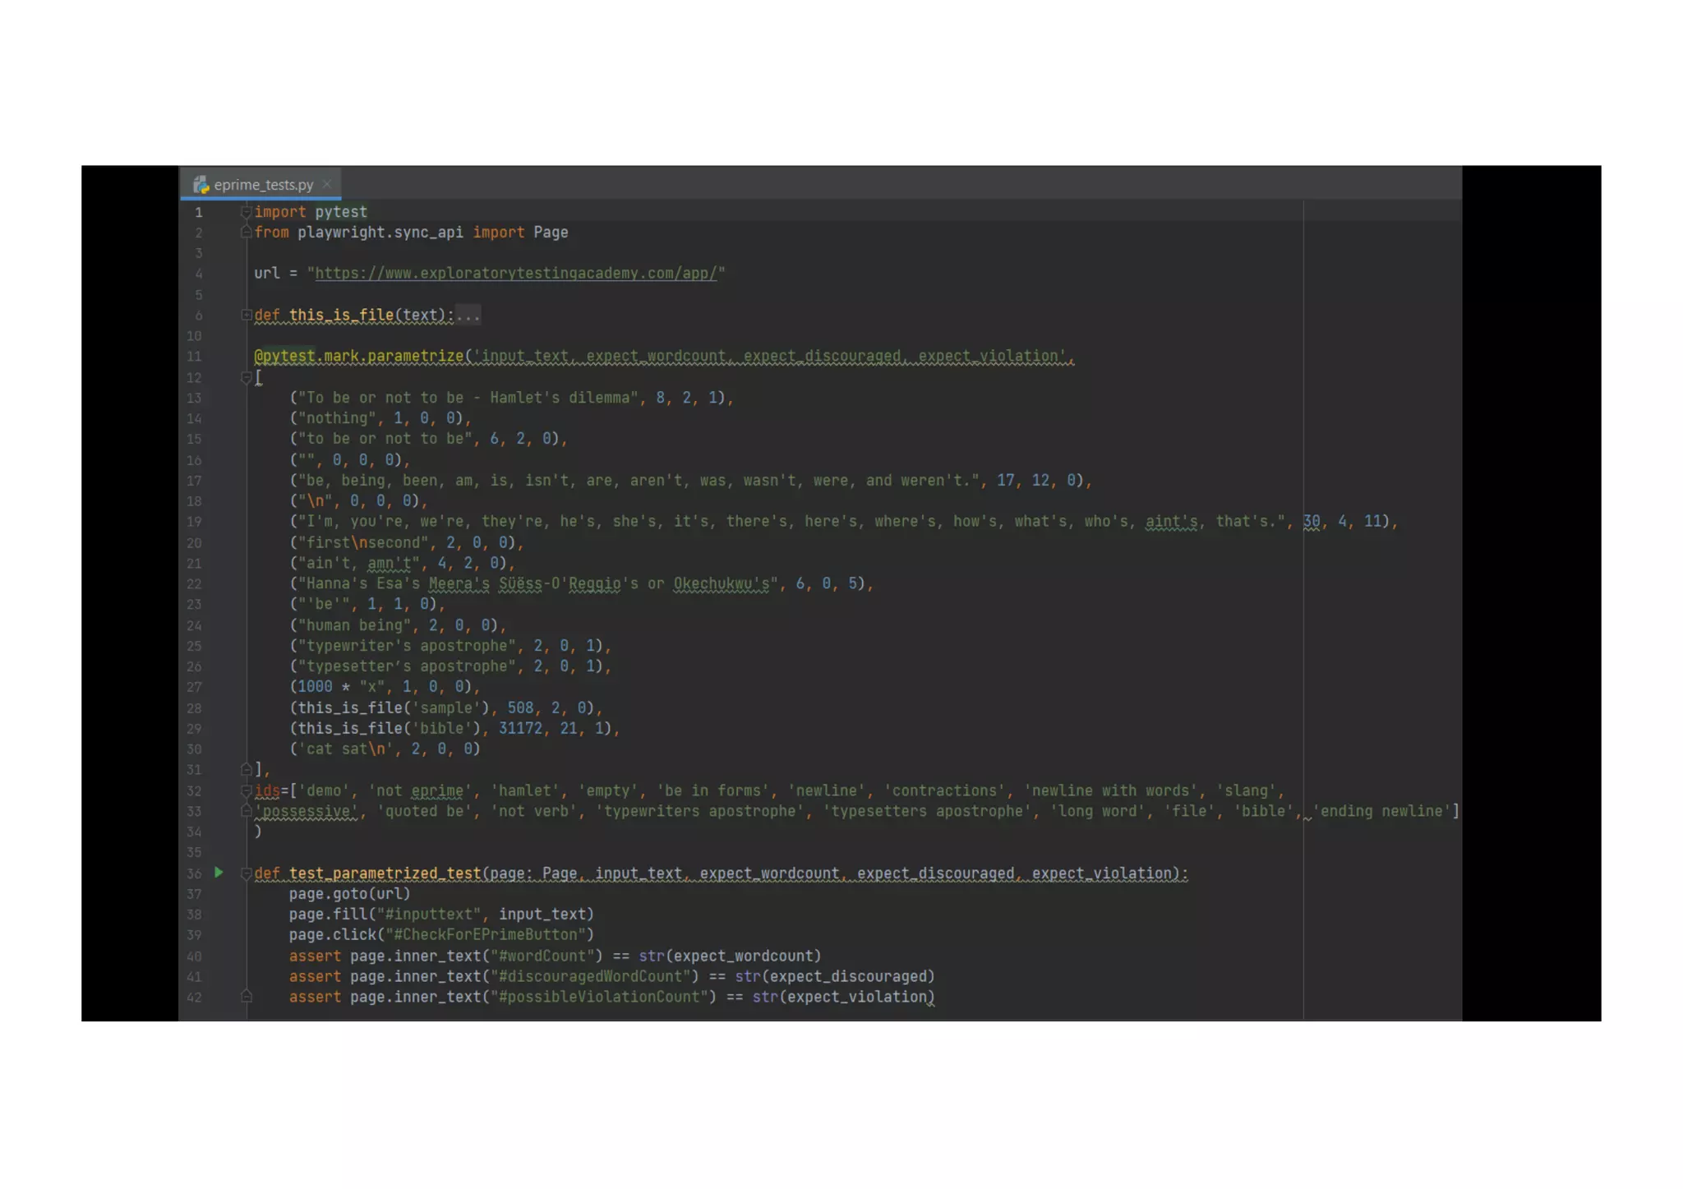Click the folded '...' placeholder on line 6
This screenshot has width=1683, height=1189.
pyautogui.click(x=468, y=316)
